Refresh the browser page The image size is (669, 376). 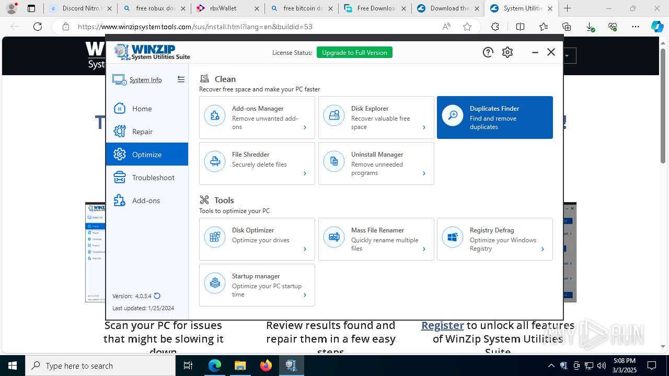click(x=38, y=27)
